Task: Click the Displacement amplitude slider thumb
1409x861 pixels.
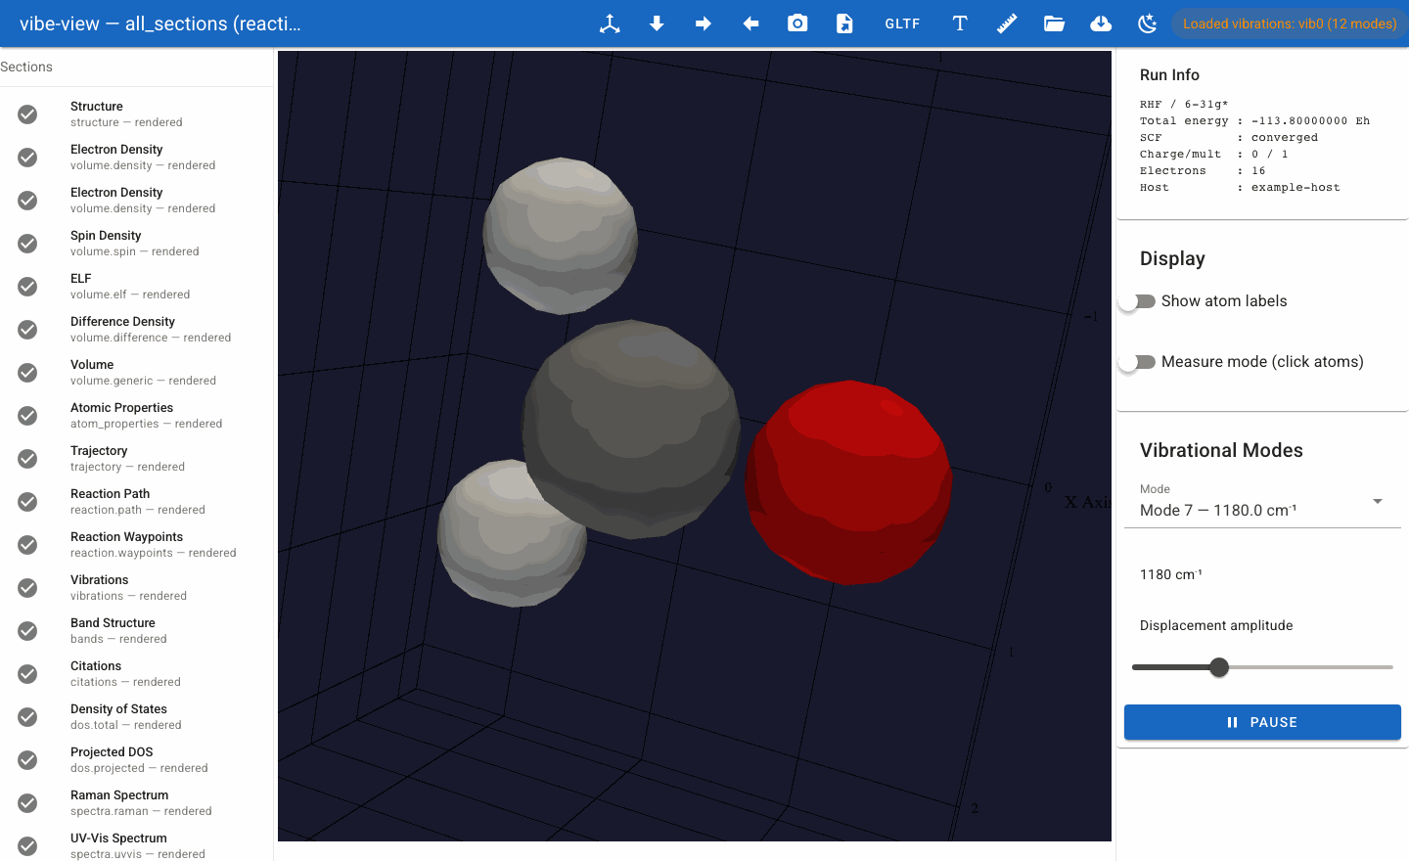Action: [1218, 667]
